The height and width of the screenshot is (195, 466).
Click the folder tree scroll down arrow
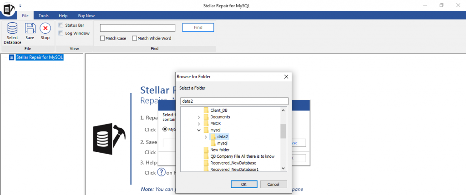tap(283, 168)
